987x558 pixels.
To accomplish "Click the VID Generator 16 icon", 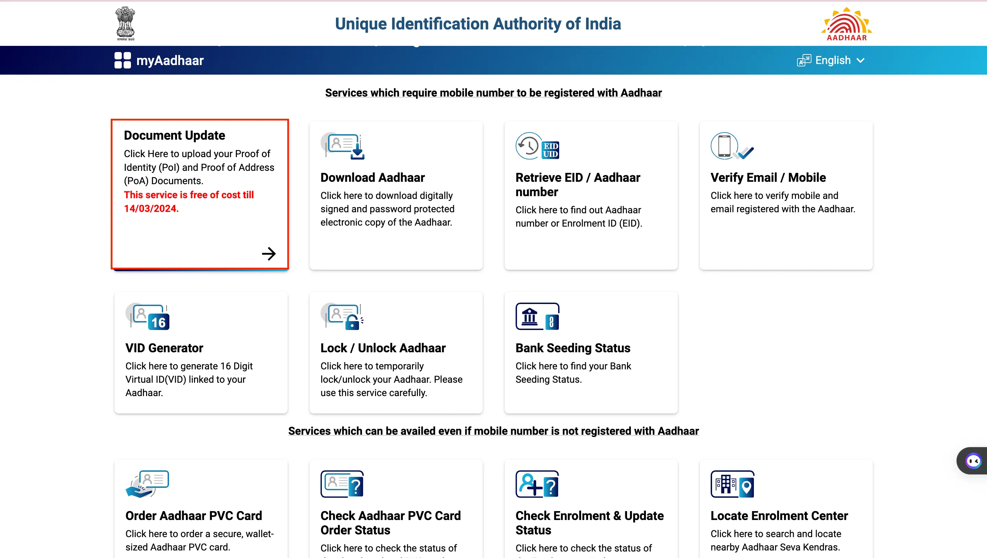I will [x=147, y=317].
